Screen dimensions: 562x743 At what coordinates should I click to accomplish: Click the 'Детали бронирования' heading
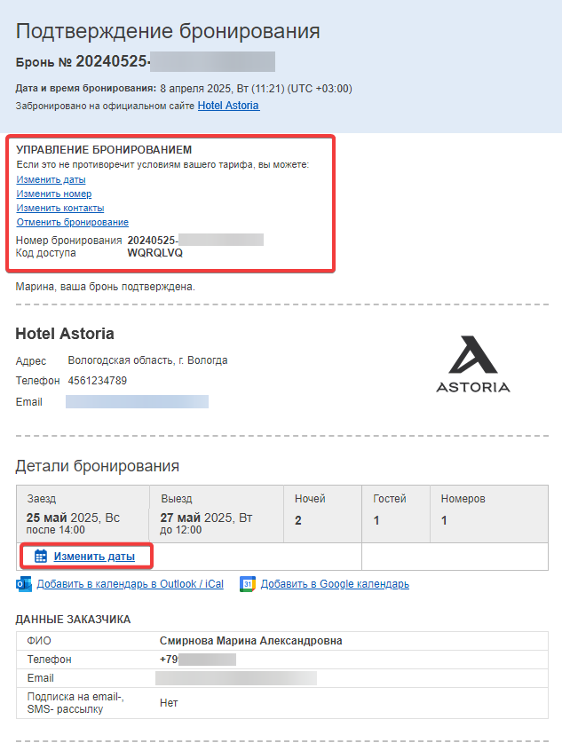(x=97, y=466)
